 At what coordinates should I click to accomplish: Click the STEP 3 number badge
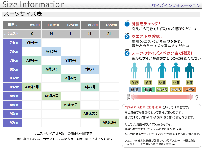[127, 53]
